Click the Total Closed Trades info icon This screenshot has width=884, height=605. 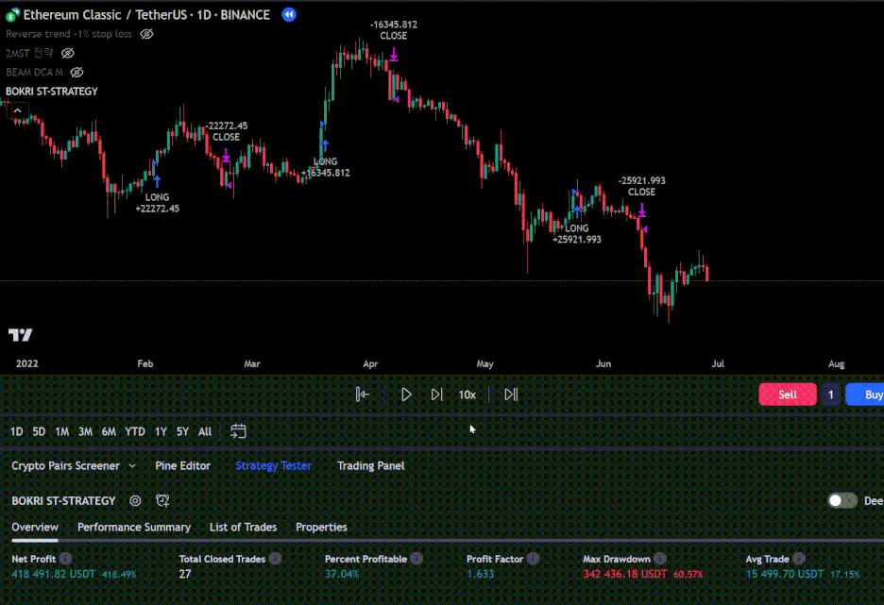click(275, 559)
